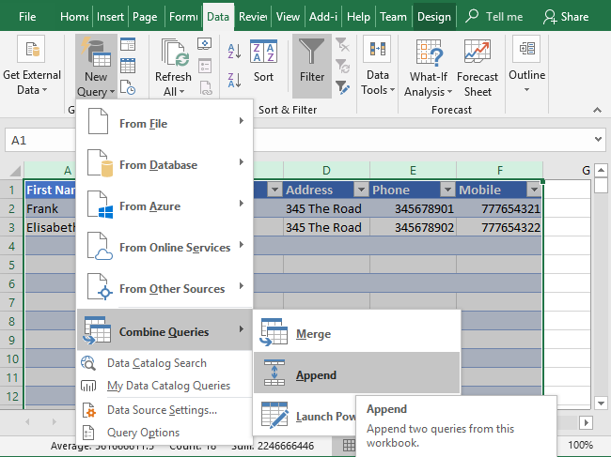Click the Forecast Sheet button

[x=478, y=67]
